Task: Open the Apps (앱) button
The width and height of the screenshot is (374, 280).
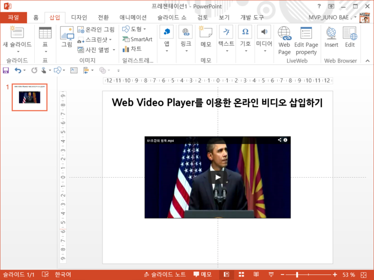Action: tap(167, 32)
